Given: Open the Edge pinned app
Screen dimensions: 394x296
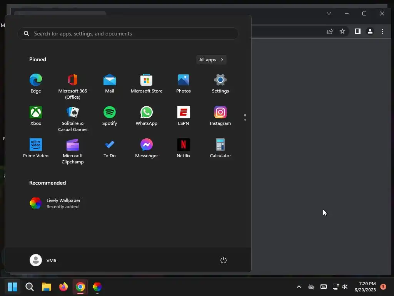Looking at the screenshot, I should pos(36,84).
